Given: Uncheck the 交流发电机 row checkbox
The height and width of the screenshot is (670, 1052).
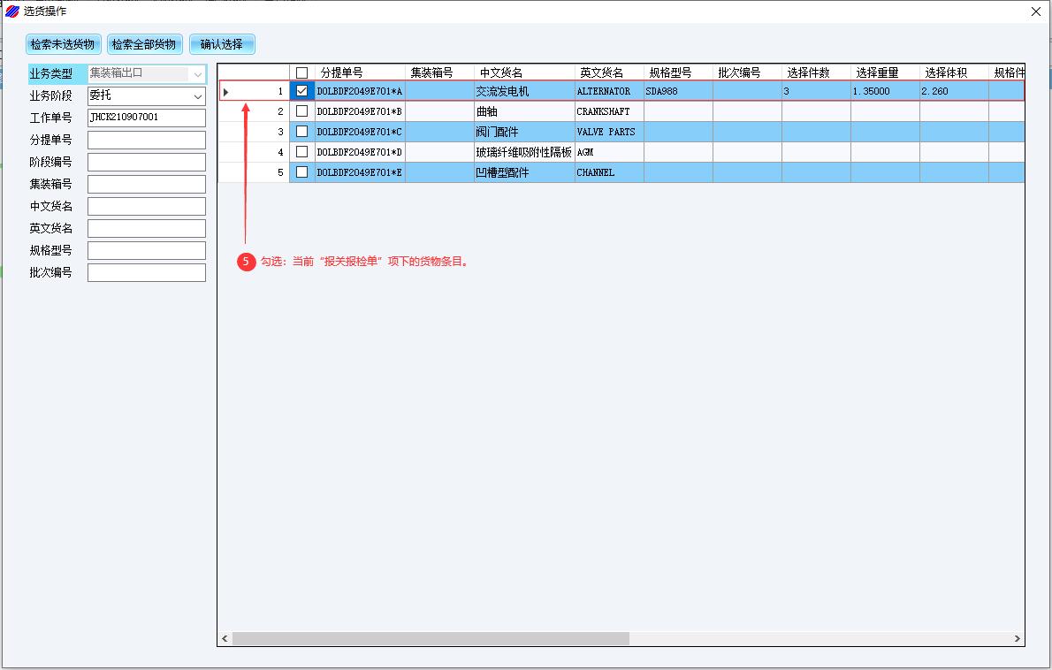Looking at the screenshot, I should [x=301, y=91].
